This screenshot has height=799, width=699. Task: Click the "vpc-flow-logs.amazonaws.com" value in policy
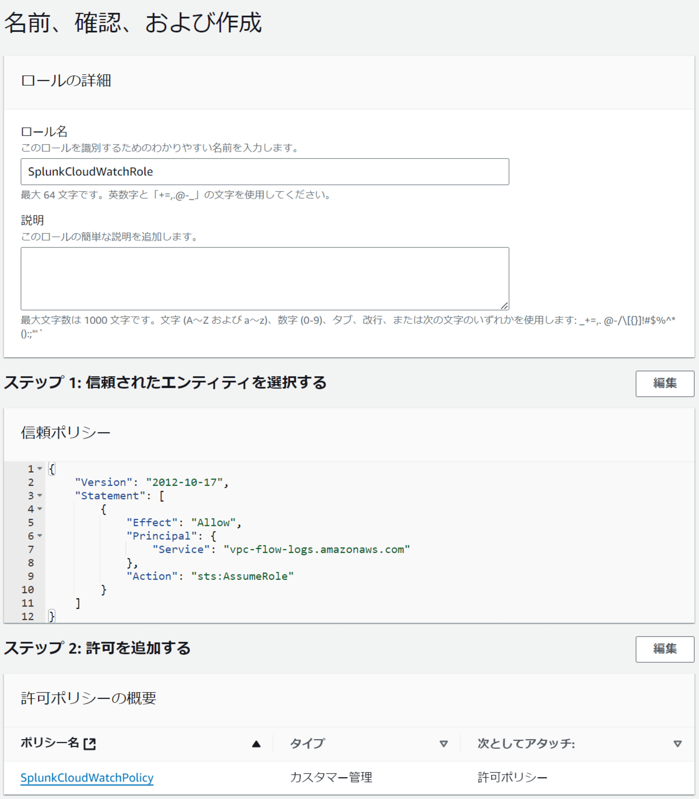(317, 549)
